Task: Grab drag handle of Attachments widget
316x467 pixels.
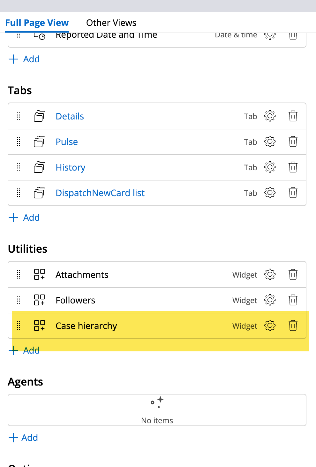Action: pyautogui.click(x=19, y=274)
